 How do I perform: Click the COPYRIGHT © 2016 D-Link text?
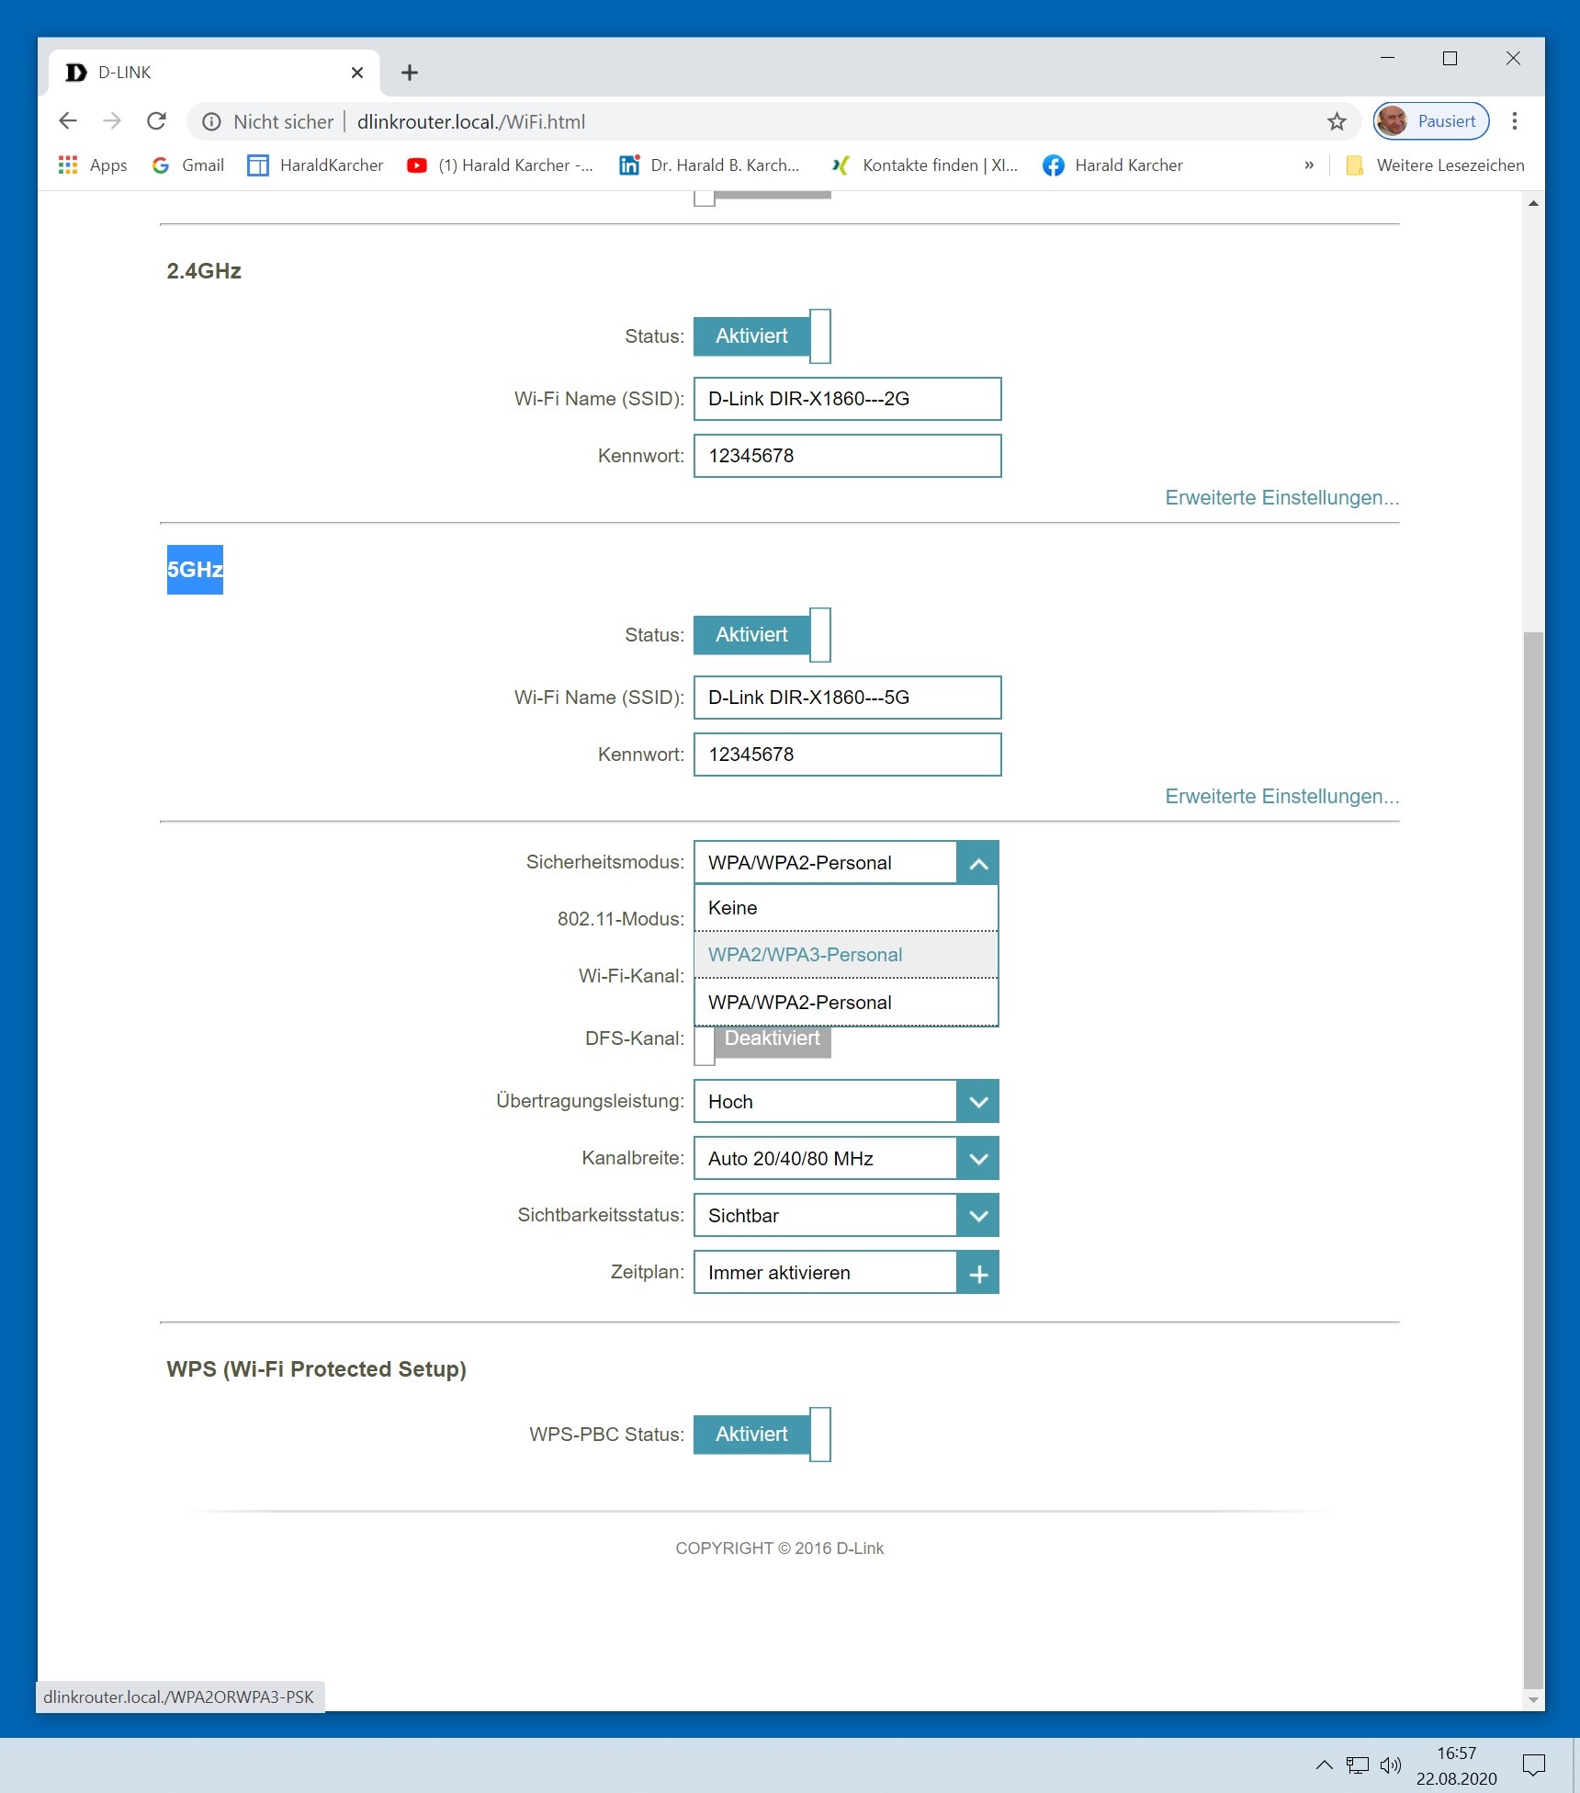pos(780,1549)
